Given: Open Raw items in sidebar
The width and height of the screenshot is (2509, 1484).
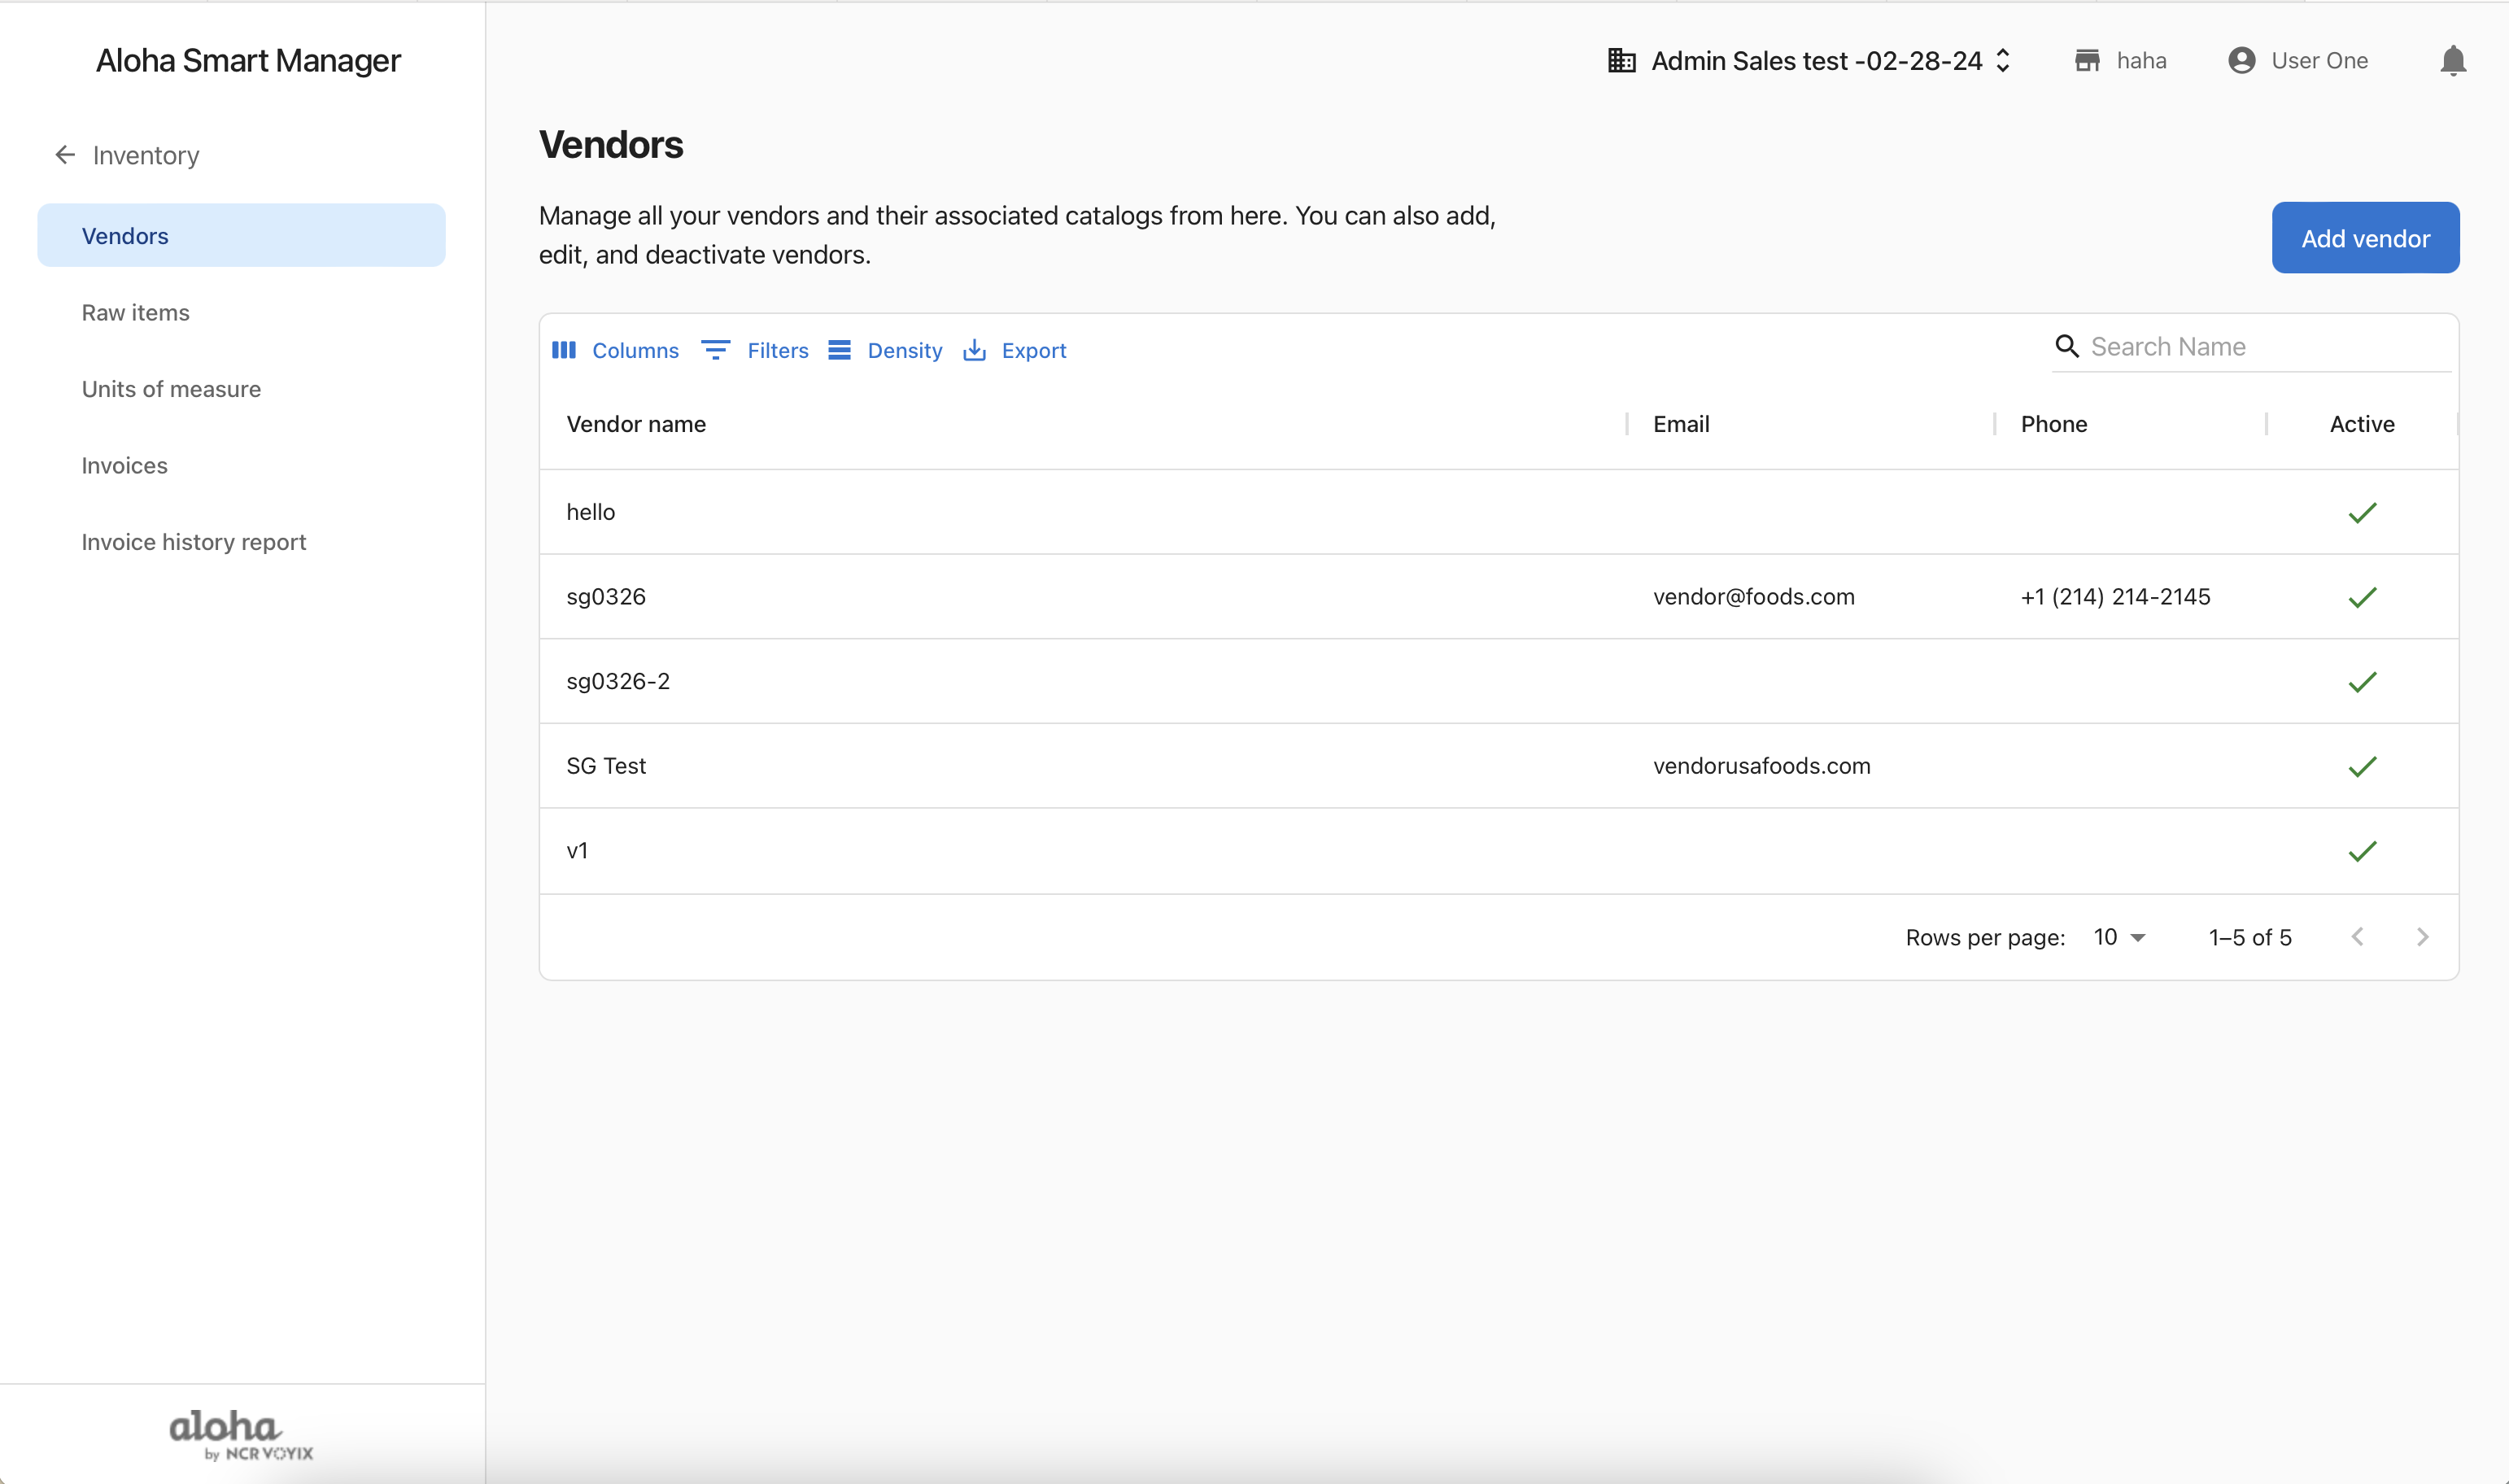Looking at the screenshot, I should click(x=136, y=313).
